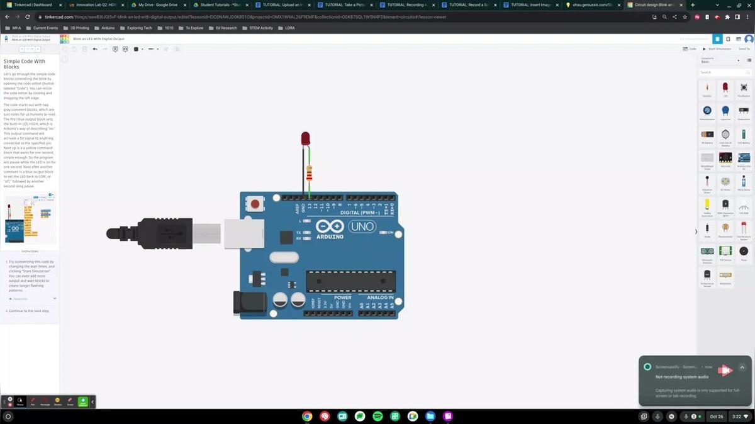Switch to Tinkercad Dashboard browser tab
This screenshot has width=755, height=424.
point(33,5)
